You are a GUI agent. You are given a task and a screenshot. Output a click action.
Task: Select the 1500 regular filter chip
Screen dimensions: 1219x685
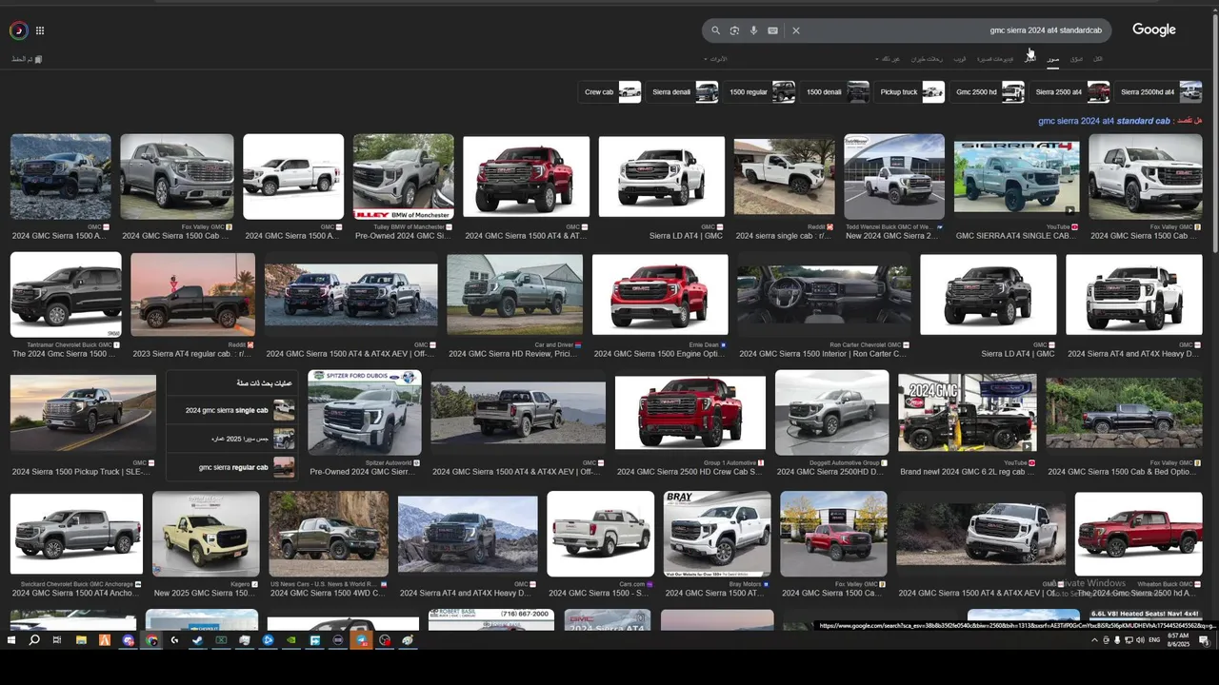point(761,91)
